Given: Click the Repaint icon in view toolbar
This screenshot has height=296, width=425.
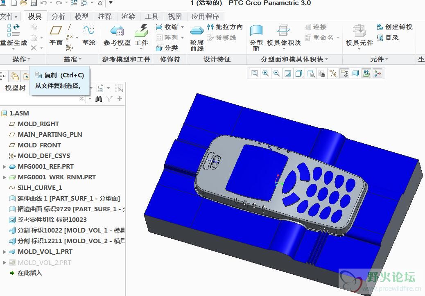Looking at the screenshot, I should (288, 73).
